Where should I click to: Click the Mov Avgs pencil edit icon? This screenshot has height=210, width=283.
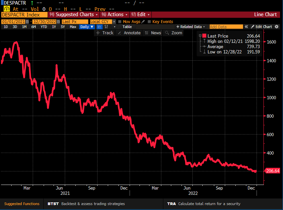pos(143,22)
